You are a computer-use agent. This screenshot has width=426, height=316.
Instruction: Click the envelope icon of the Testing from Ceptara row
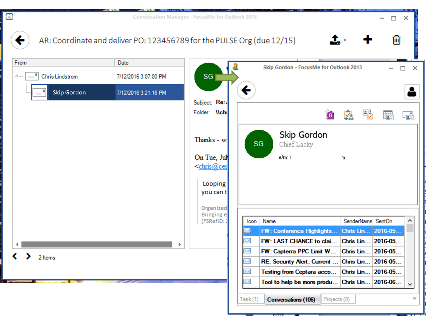coord(247,271)
